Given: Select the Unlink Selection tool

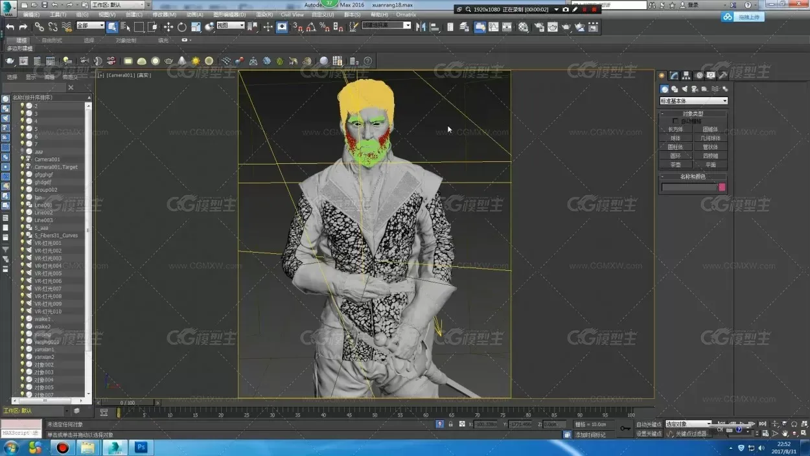Looking at the screenshot, I should click(52, 27).
